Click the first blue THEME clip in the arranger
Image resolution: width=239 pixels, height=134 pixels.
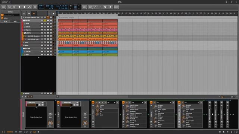[65, 52]
